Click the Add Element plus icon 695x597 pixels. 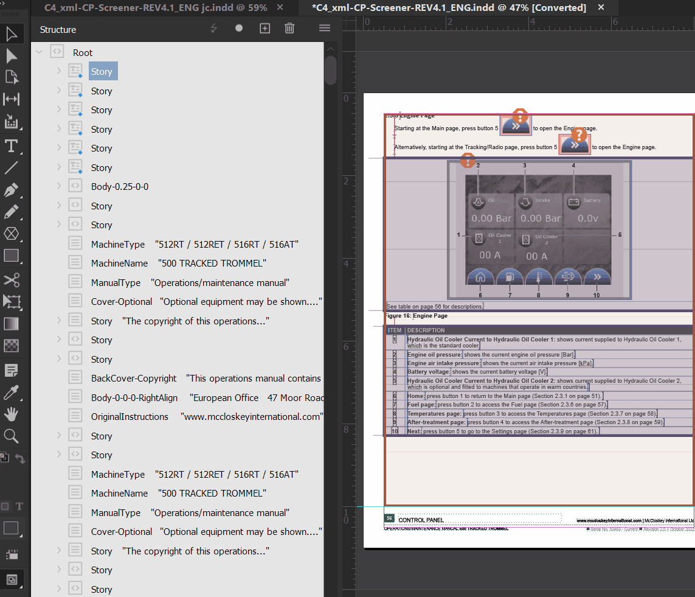click(265, 29)
